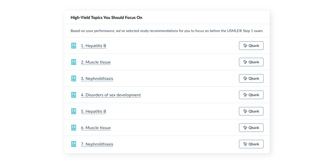Image resolution: width=334 pixels, height=164 pixels.
Task: Open the Muscle tissue article for topic 6
Action: pyautogui.click(x=96, y=128)
